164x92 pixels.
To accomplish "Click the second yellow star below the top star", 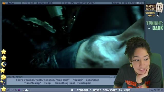I will [4, 58].
